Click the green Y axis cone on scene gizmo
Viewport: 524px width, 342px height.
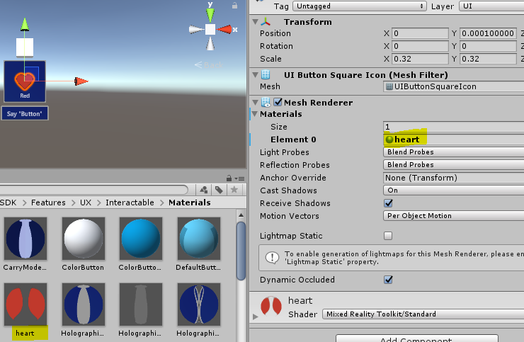[x=210, y=12]
